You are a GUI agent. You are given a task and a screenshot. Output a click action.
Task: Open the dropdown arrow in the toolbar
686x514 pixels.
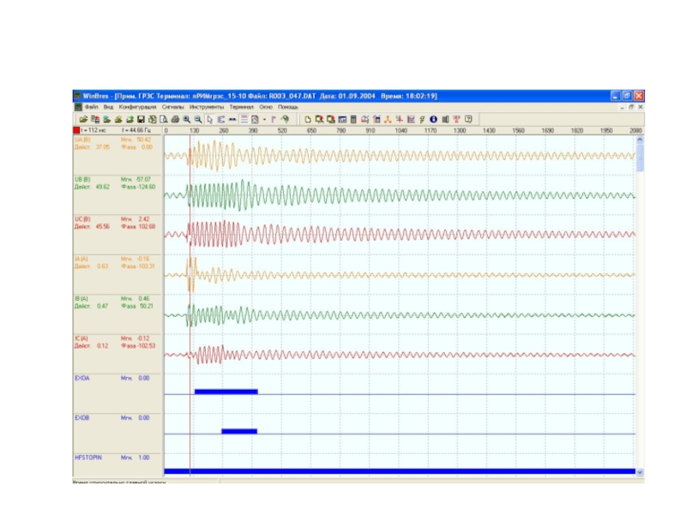pyautogui.click(x=264, y=118)
